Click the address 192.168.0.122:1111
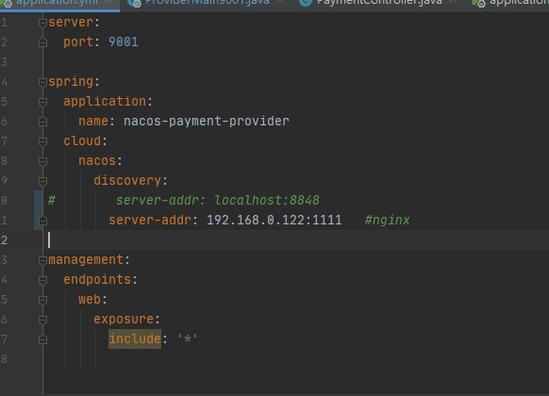 [274, 221]
